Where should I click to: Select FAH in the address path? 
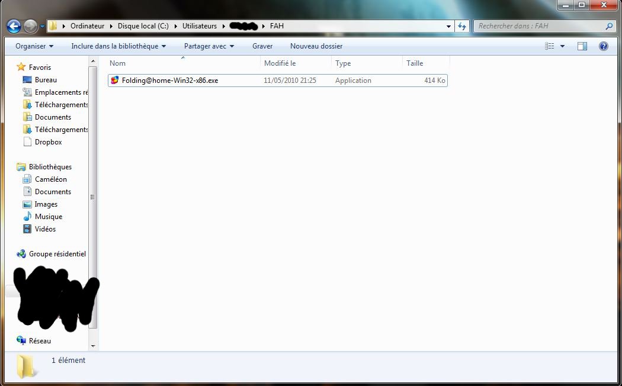277,26
